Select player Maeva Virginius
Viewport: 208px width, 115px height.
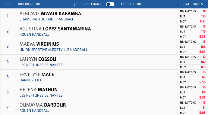pyautogui.click(x=39, y=44)
